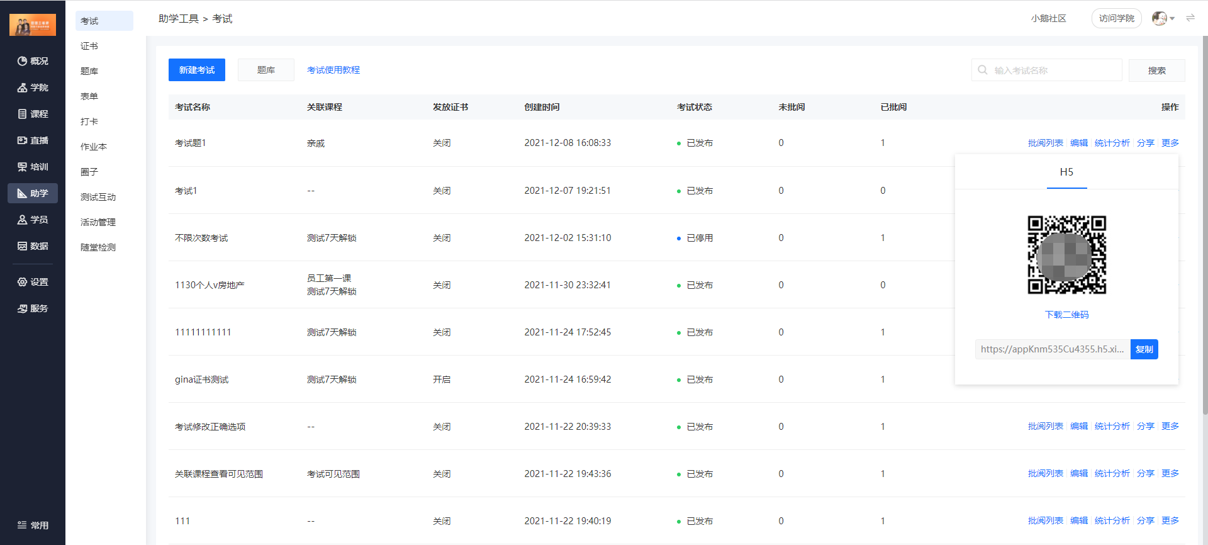The image size is (1208, 545).
Task: Open 作业本 in the secondary menu
Action: tap(94, 147)
